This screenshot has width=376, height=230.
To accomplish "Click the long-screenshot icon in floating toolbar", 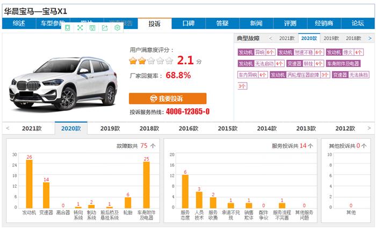I will coord(68,28).
